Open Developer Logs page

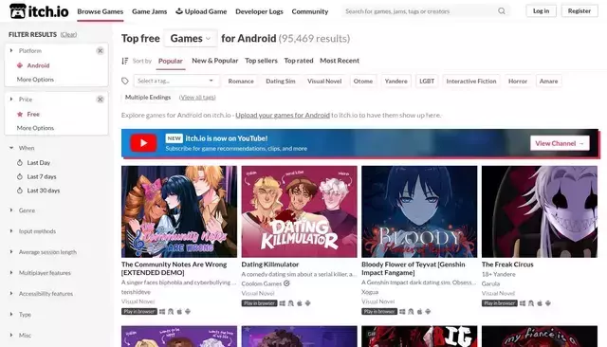259,11
